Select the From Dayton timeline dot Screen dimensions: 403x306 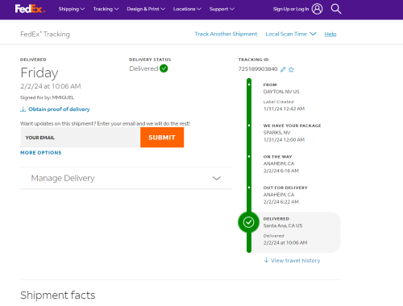point(249,85)
